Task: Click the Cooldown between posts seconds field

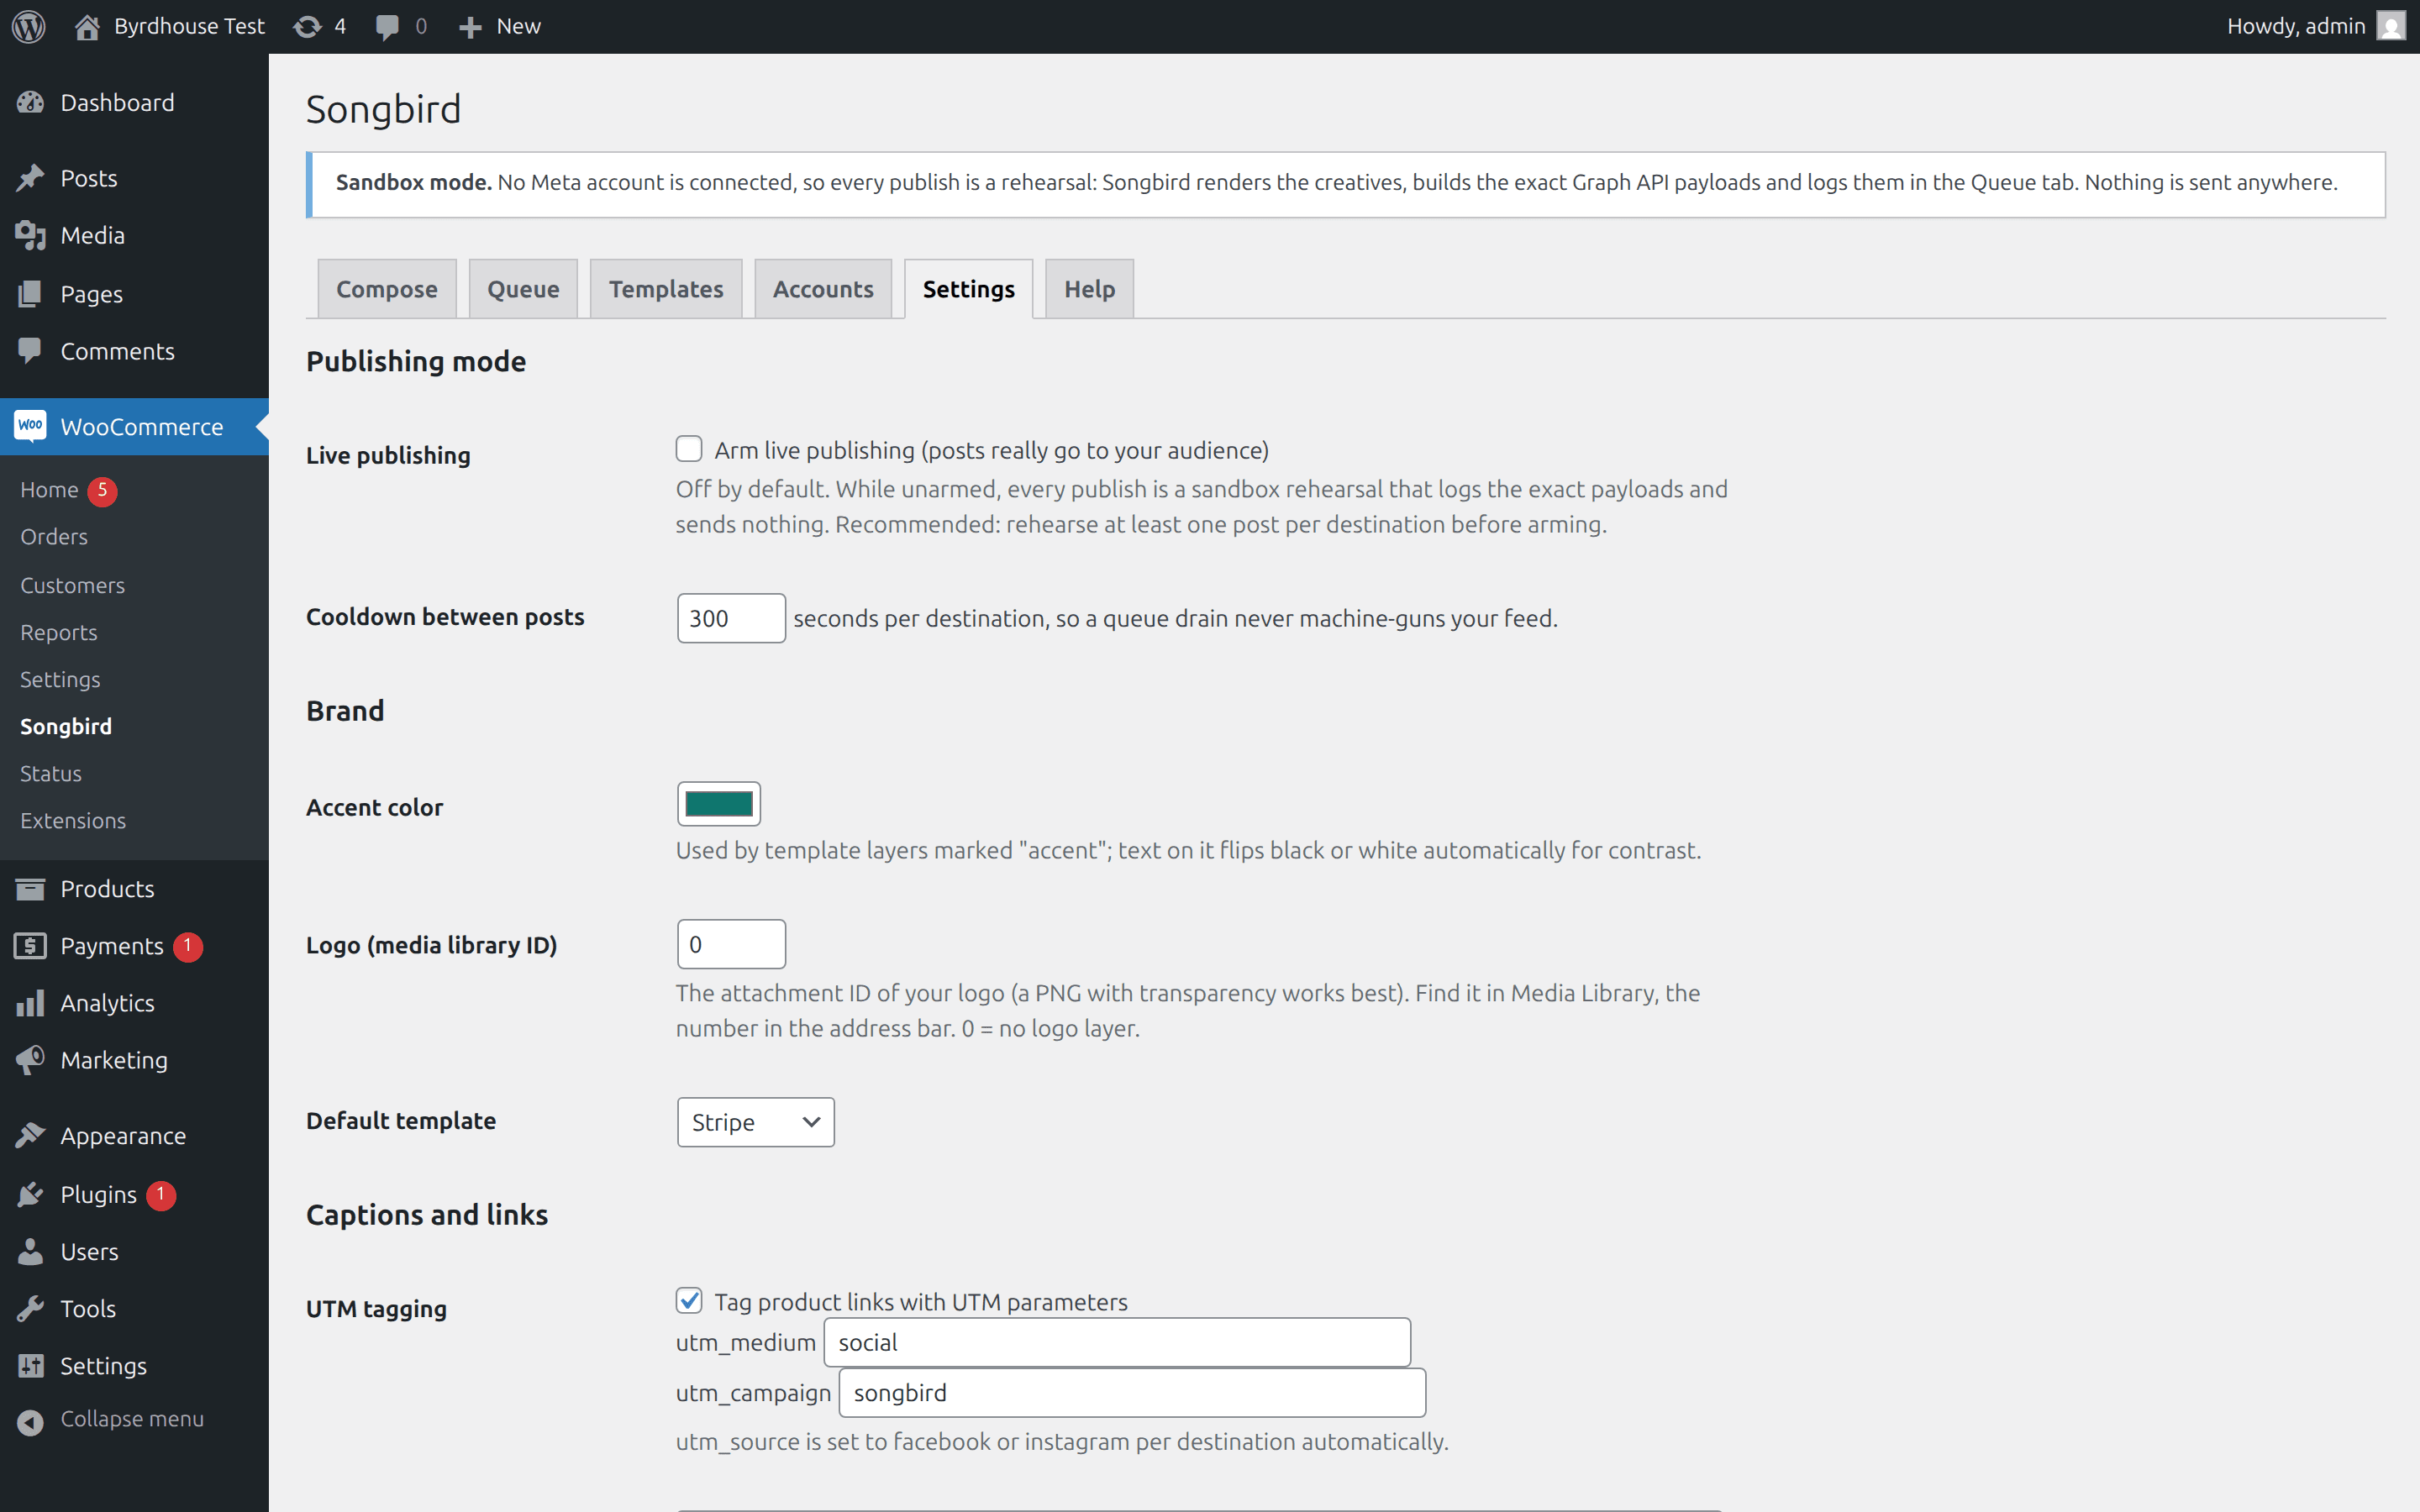Action: tap(731, 618)
